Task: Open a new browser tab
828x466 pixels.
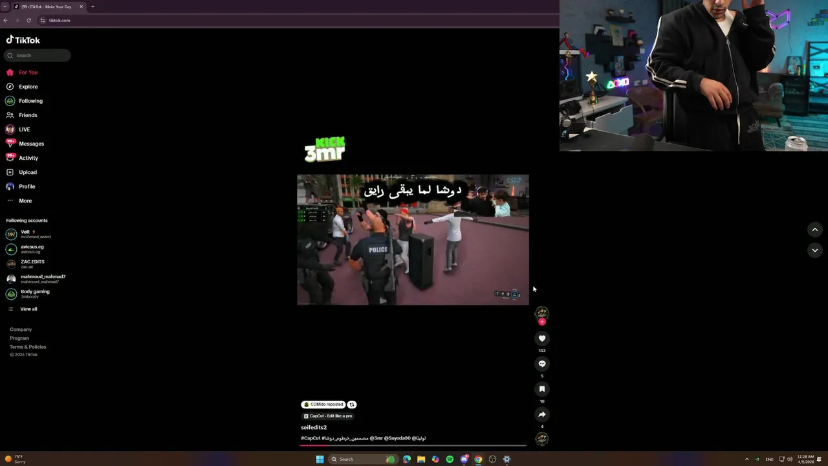Action: pos(93,6)
